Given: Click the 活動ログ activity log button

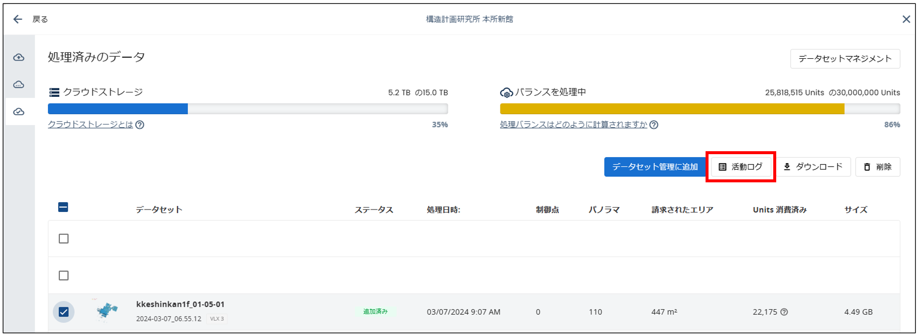Looking at the screenshot, I should coord(741,167).
